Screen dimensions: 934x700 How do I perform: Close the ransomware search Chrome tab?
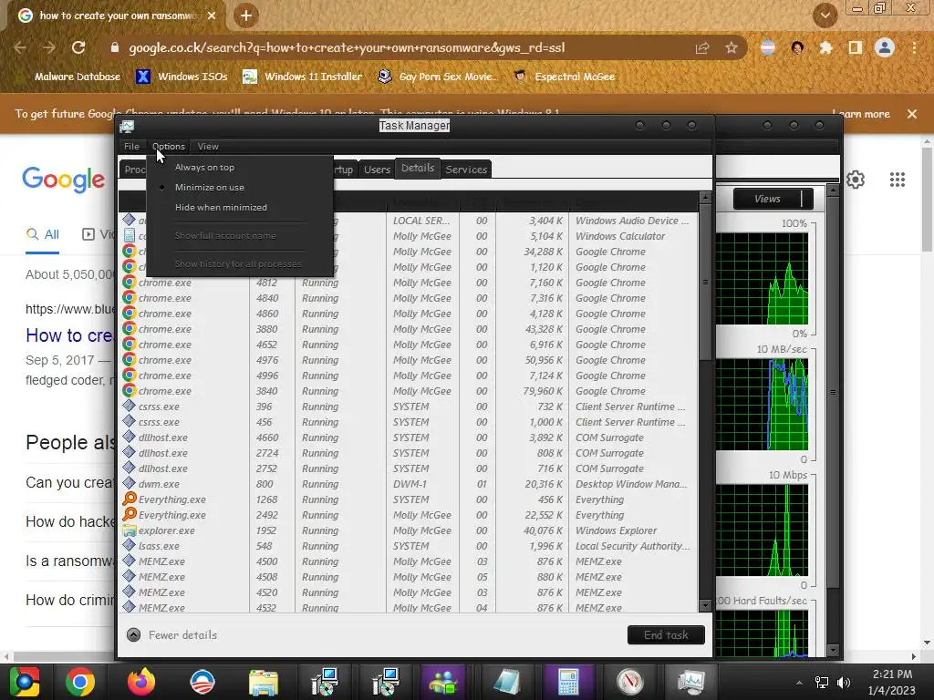pyautogui.click(x=212, y=15)
